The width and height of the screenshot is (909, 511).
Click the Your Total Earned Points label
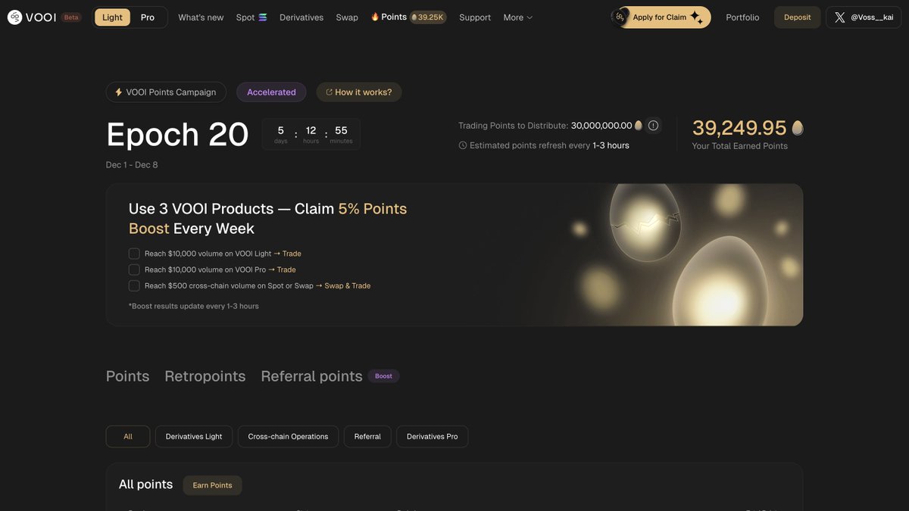[740, 146]
